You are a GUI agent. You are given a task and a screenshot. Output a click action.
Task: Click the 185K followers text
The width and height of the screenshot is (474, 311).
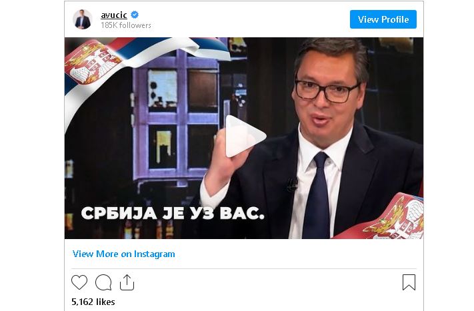click(126, 25)
